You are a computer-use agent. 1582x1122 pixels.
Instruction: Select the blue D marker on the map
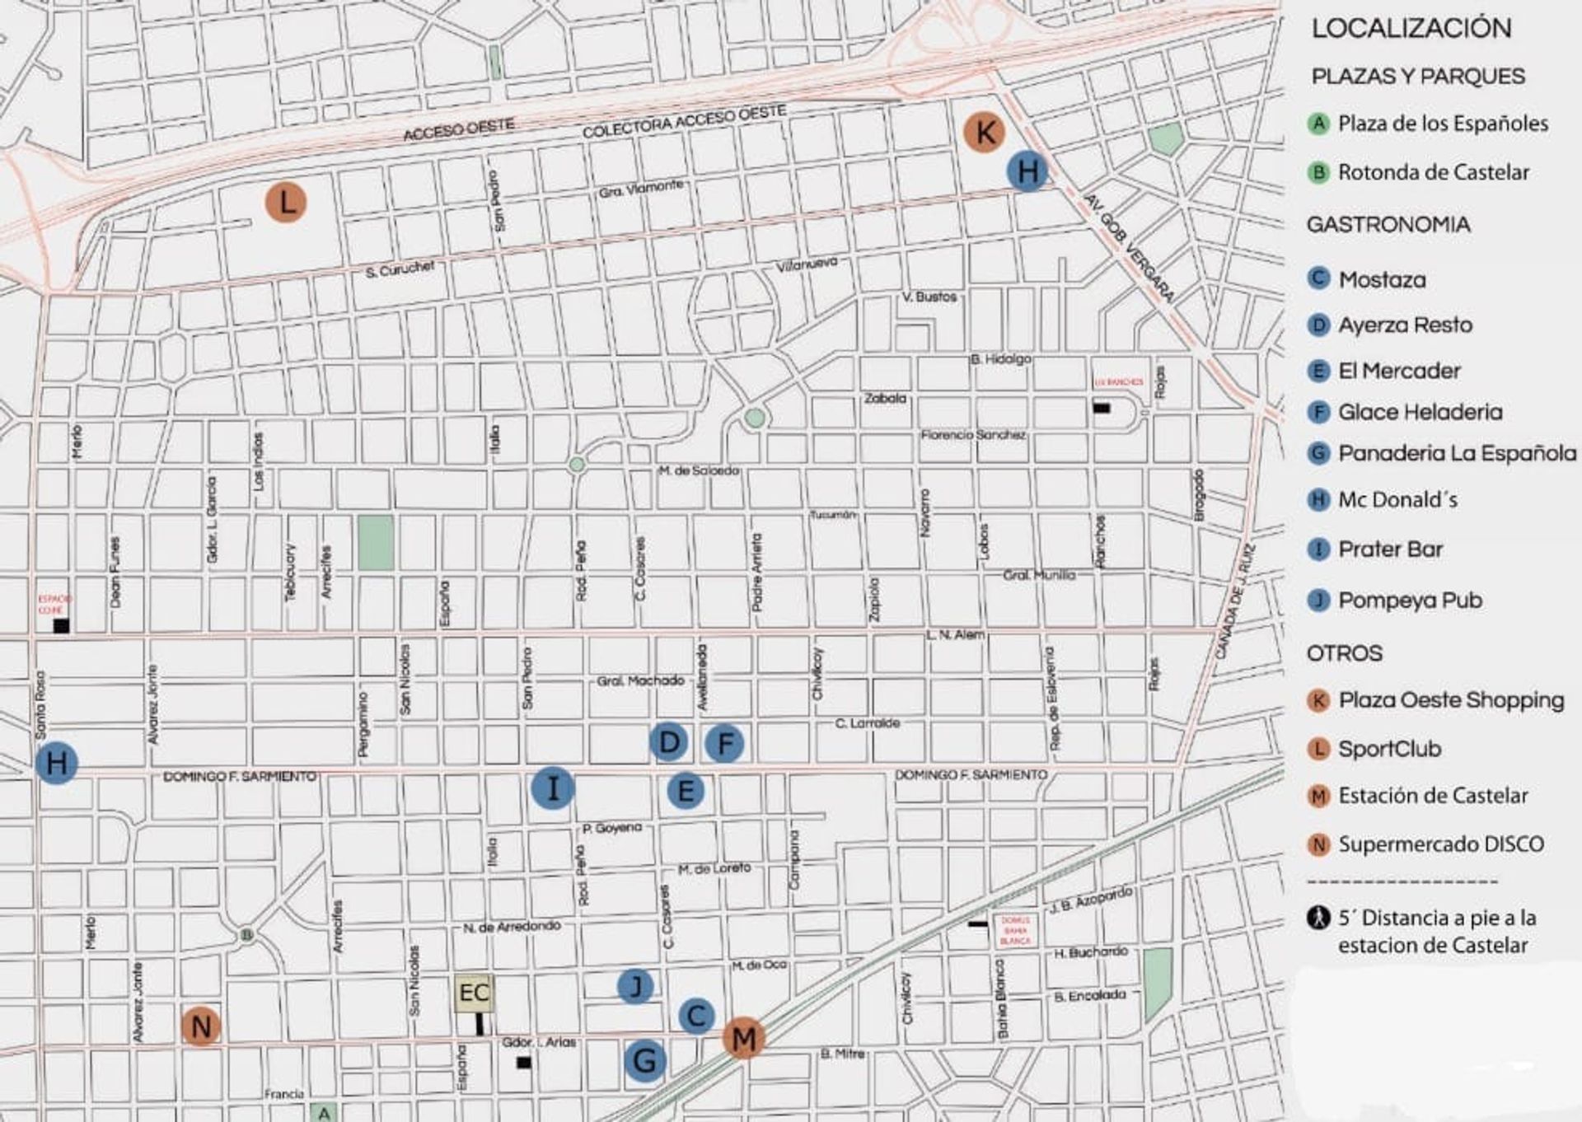(669, 741)
